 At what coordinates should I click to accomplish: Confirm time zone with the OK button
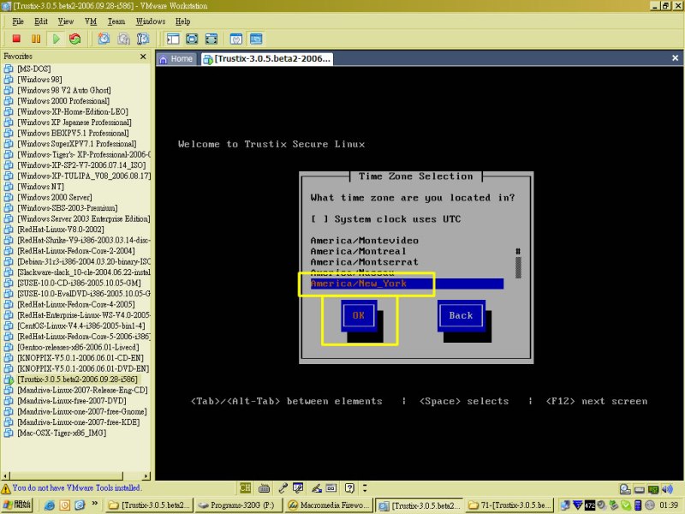pos(358,315)
